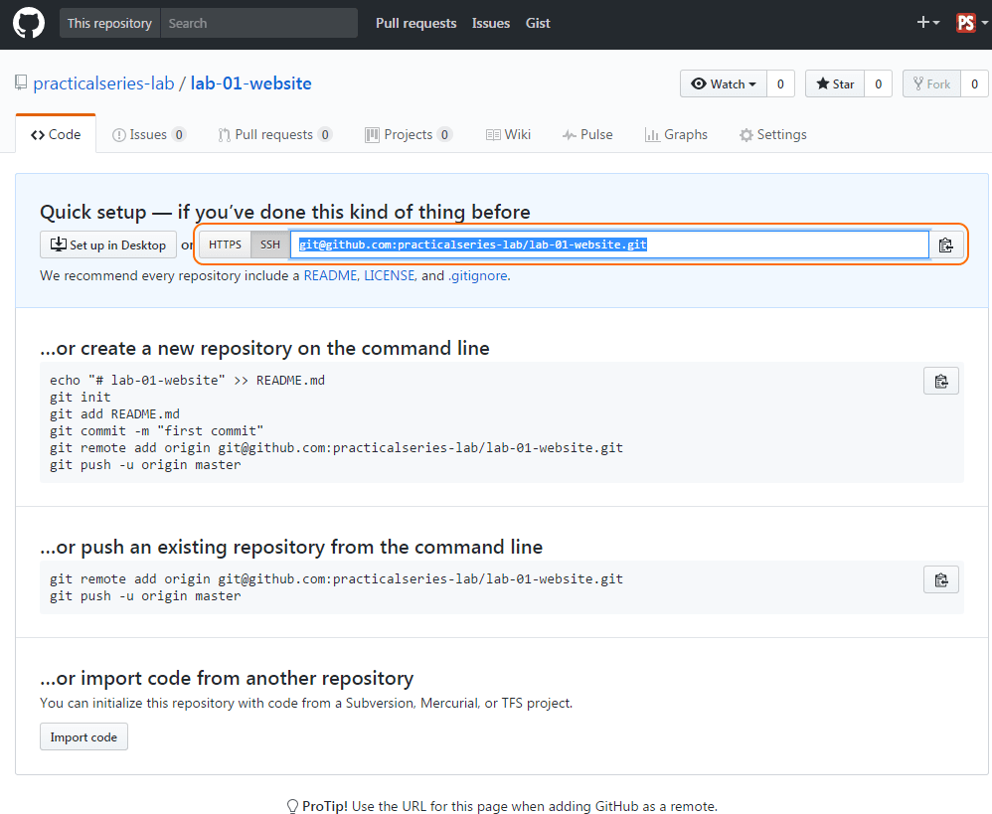Screen dimensions: 992x814
Task: Switch to the repository Issues tab
Action: [x=149, y=135]
